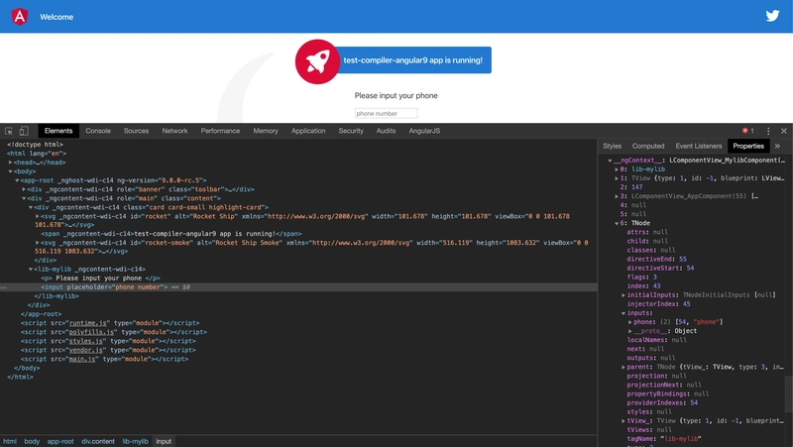The image size is (793, 447).
Task: Show more sidebar tabs chevron
Action: [777, 146]
